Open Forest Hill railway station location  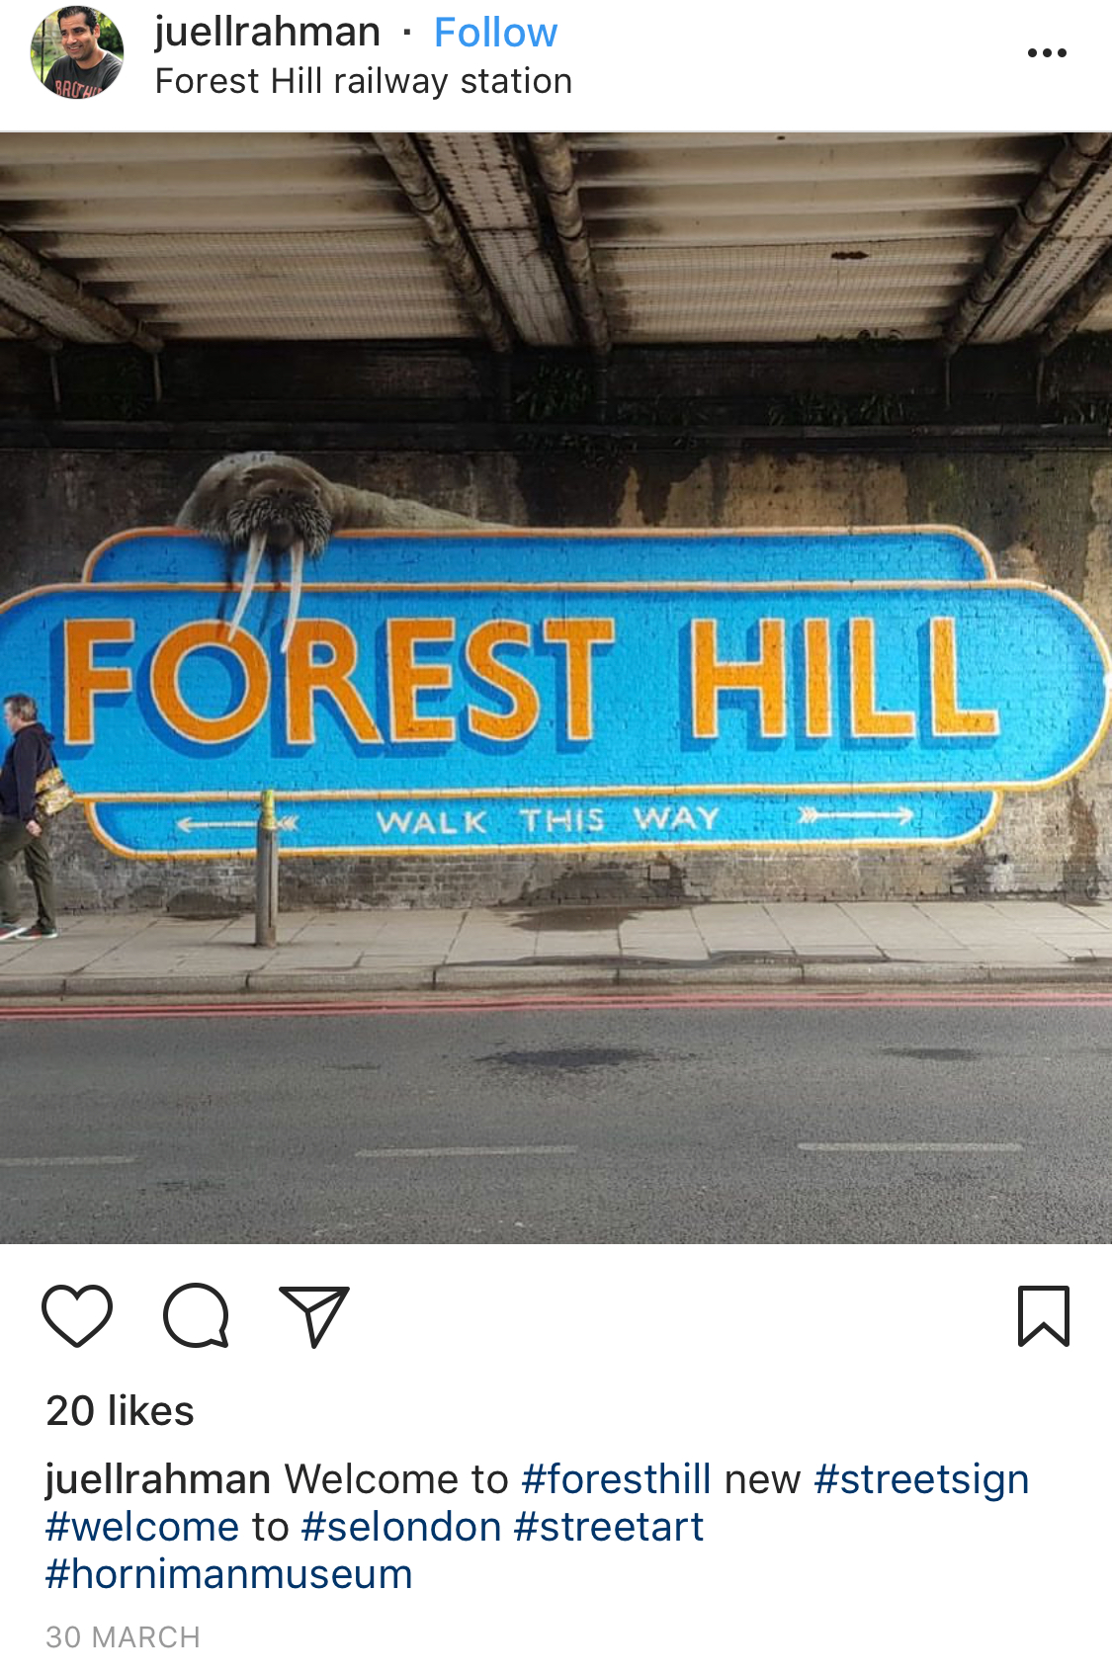364,81
